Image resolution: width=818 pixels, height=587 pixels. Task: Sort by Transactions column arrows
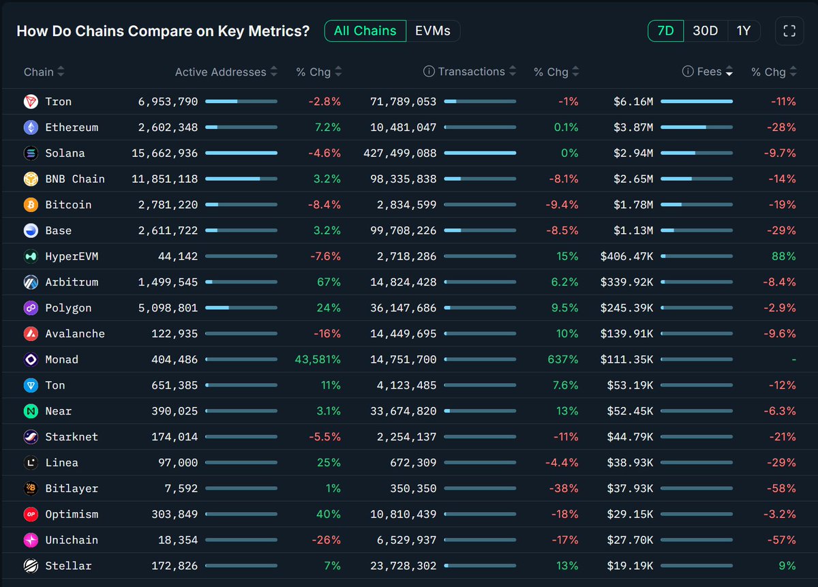(512, 72)
